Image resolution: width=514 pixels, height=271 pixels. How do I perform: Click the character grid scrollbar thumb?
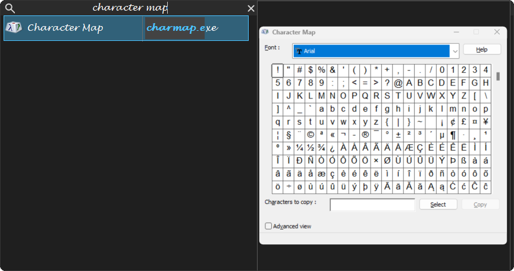coord(499,76)
